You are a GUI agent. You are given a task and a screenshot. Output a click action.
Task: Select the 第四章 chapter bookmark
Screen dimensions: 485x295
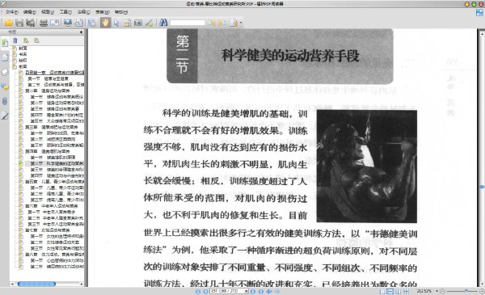pyautogui.click(x=48, y=151)
